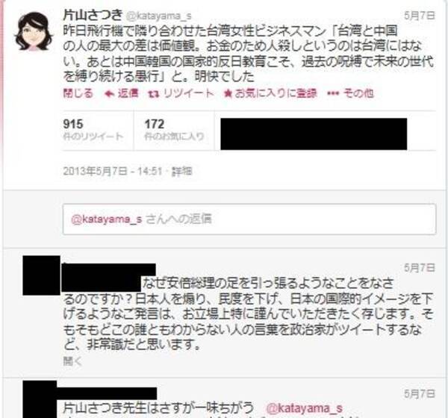Screen dimensions: 448x418
Task: Click the reply arrow icon beside 返信
Action: 110,94
